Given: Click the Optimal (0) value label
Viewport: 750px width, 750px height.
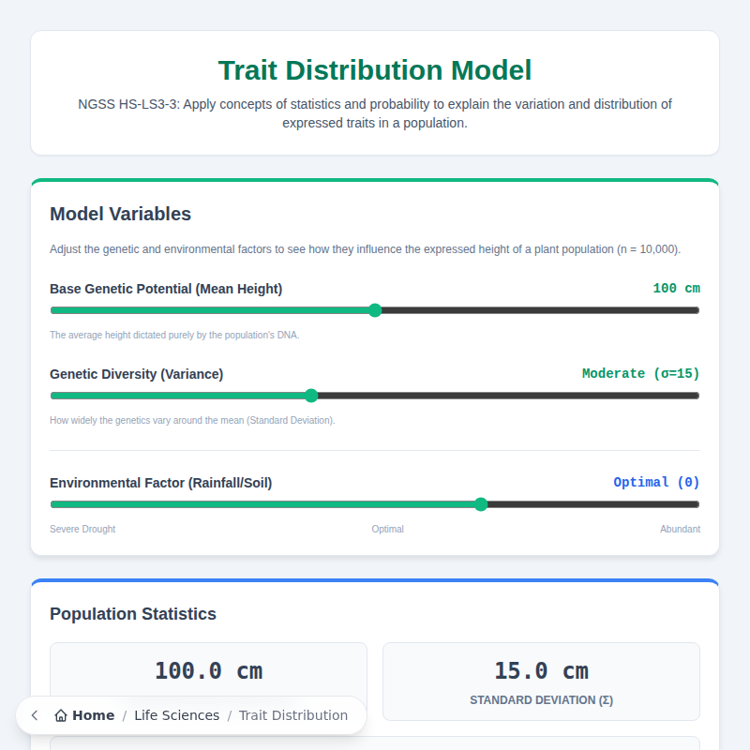Looking at the screenshot, I should click(657, 482).
